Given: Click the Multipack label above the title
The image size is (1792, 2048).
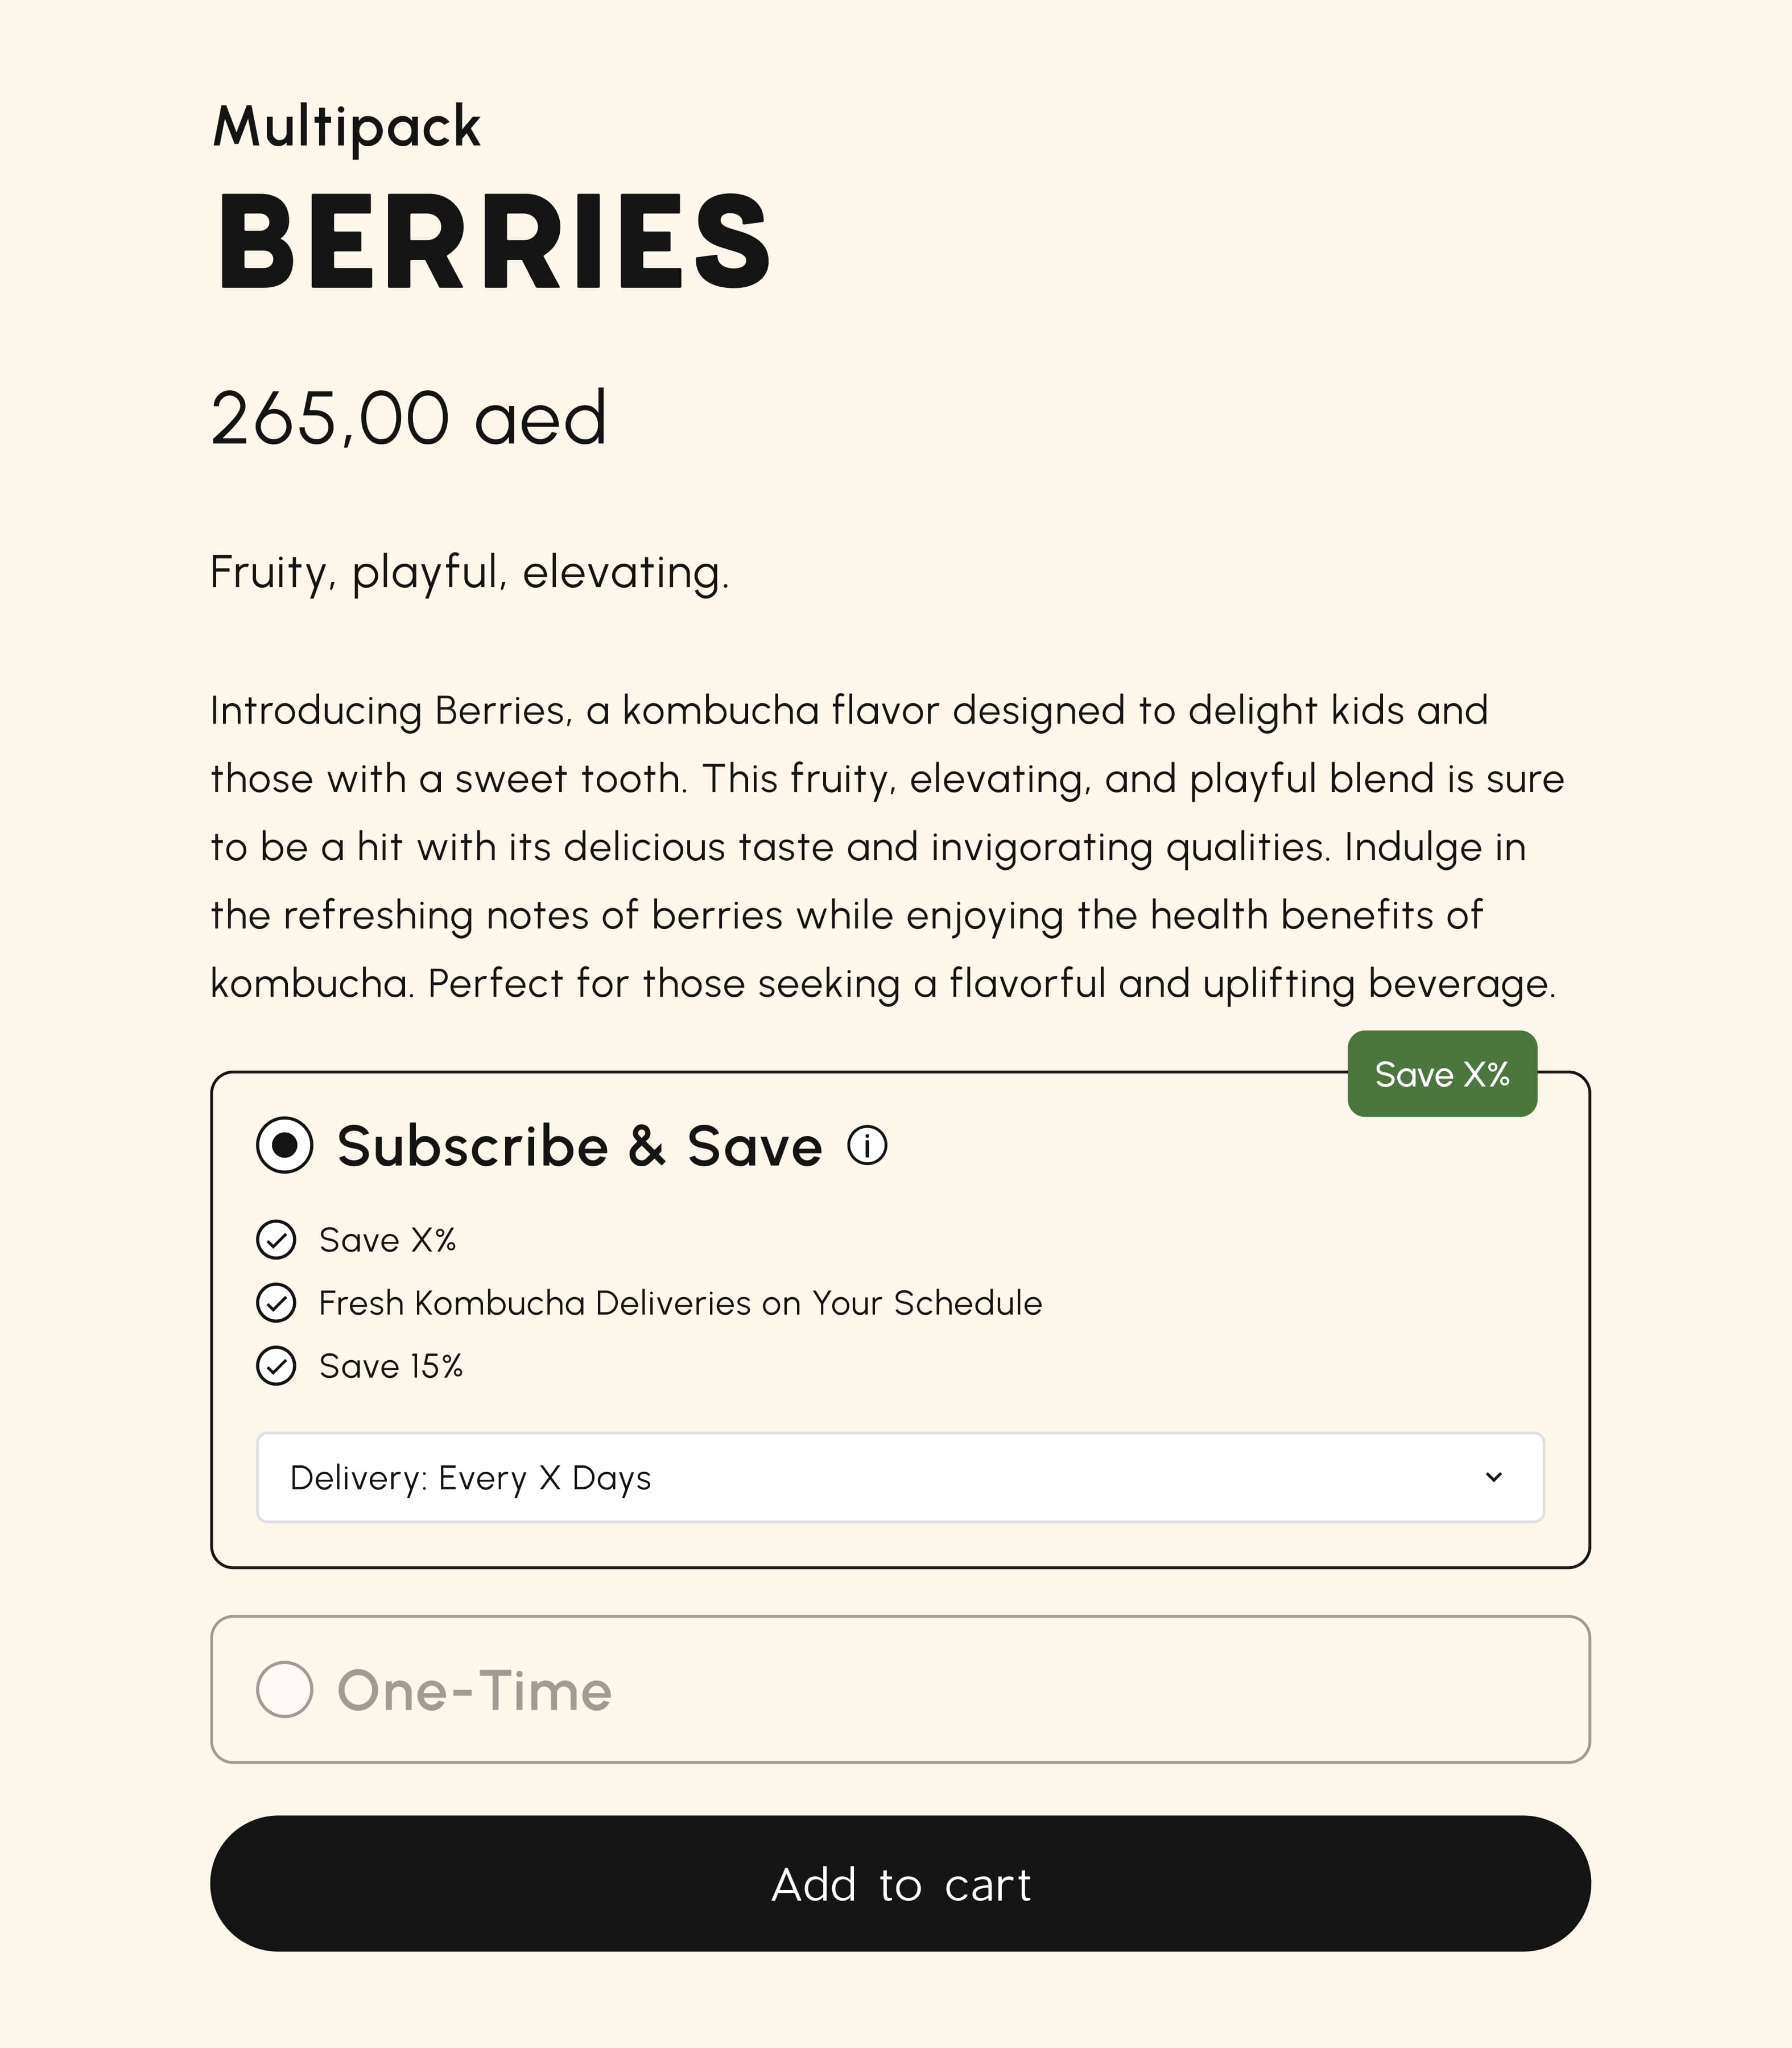Looking at the screenshot, I should tap(347, 127).
